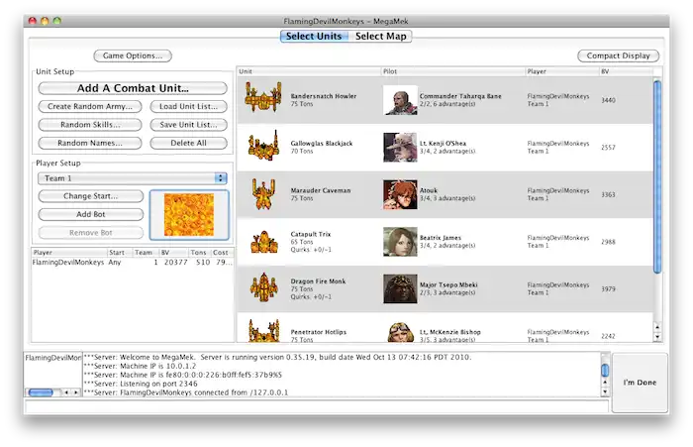Click BV value 3363 of Marauder Caveman
Viewport: 693px width, 447px height.
[x=608, y=194]
